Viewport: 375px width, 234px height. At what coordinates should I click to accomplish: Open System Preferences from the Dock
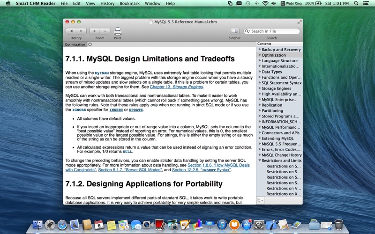259,225
